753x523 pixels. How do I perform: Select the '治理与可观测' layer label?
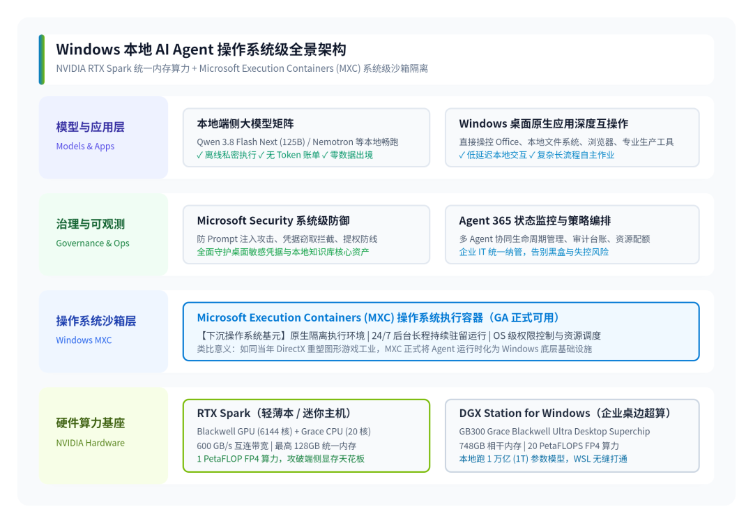pyautogui.click(x=90, y=224)
